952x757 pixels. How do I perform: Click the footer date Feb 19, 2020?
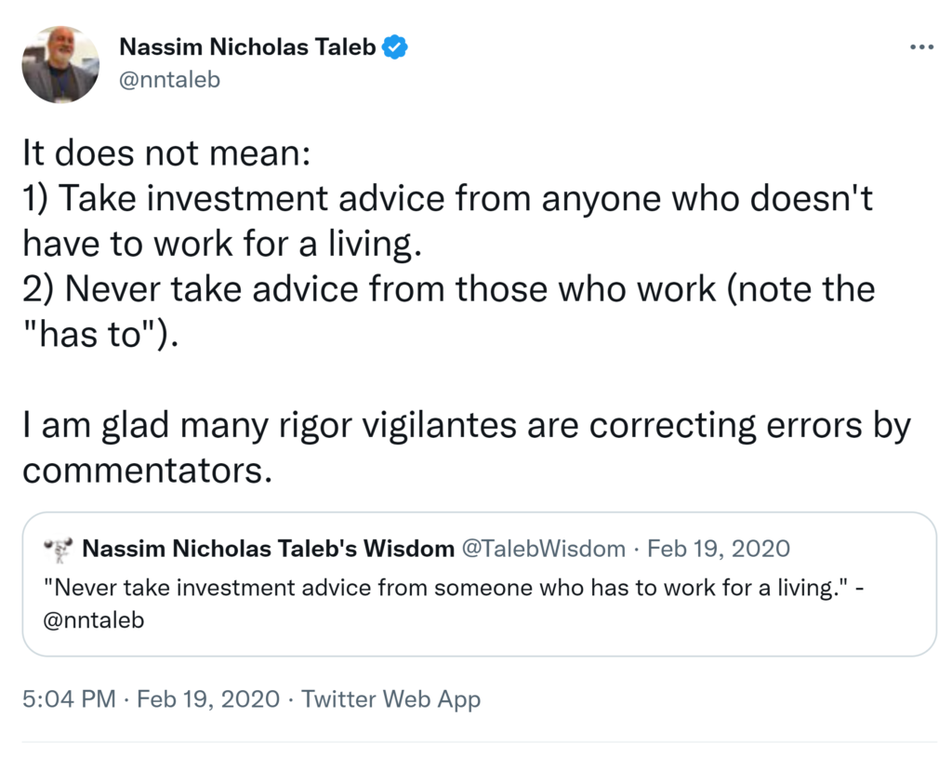pyautogui.click(x=208, y=698)
